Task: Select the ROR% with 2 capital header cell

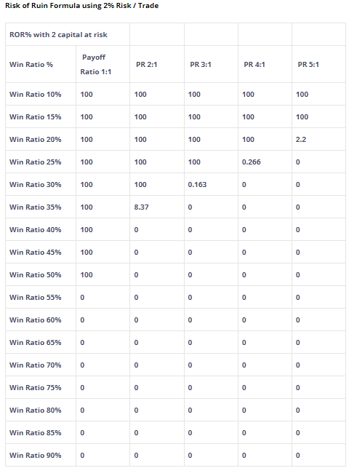Action: click(68, 35)
